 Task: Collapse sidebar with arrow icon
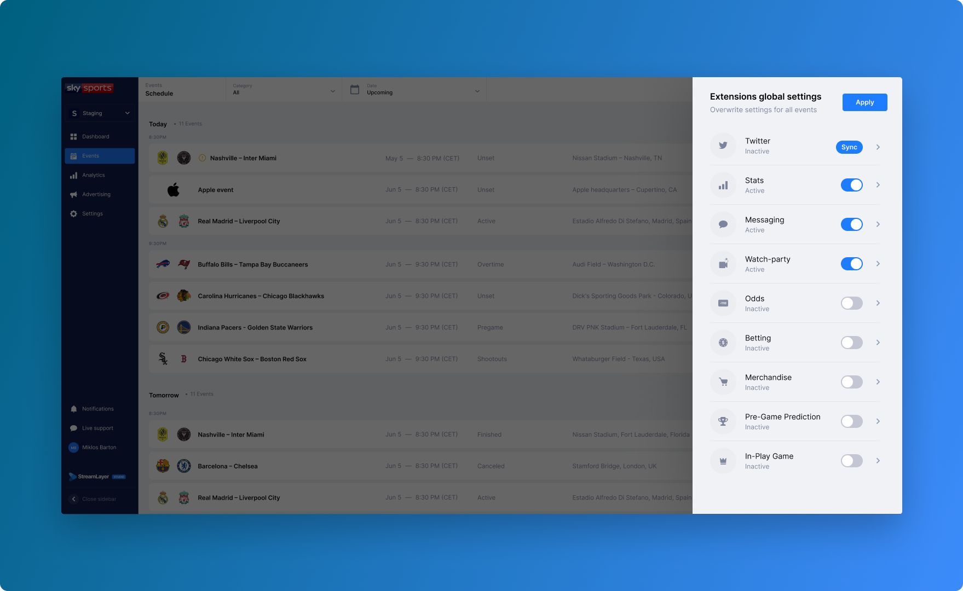click(x=74, y=499)
